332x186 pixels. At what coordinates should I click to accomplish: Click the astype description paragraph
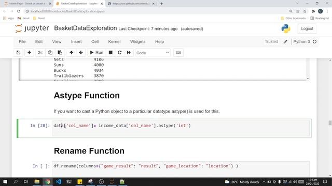click(x=136, y=112)
